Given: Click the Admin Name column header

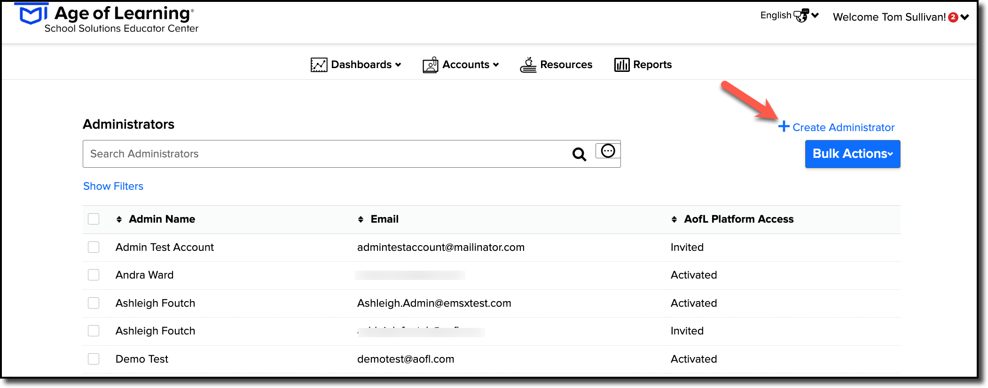Looking at the screenshot, I should tap(162, 219).
